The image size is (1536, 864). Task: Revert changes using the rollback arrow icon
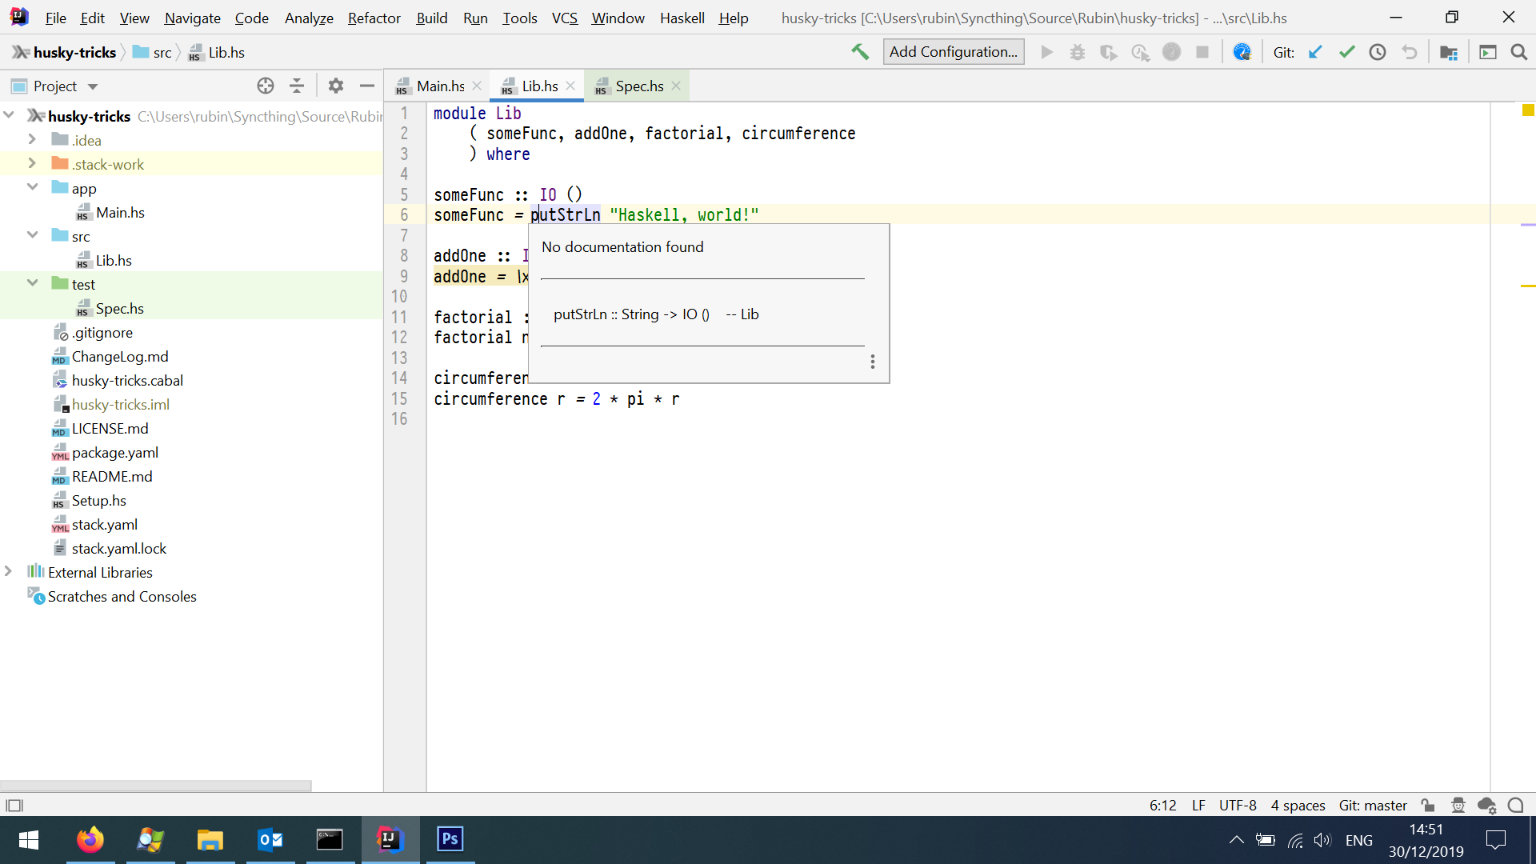(x=1410, y=51)
